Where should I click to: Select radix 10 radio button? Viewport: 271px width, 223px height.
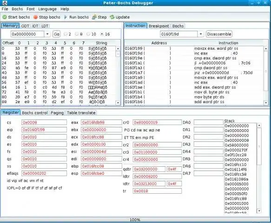point(88,34)
